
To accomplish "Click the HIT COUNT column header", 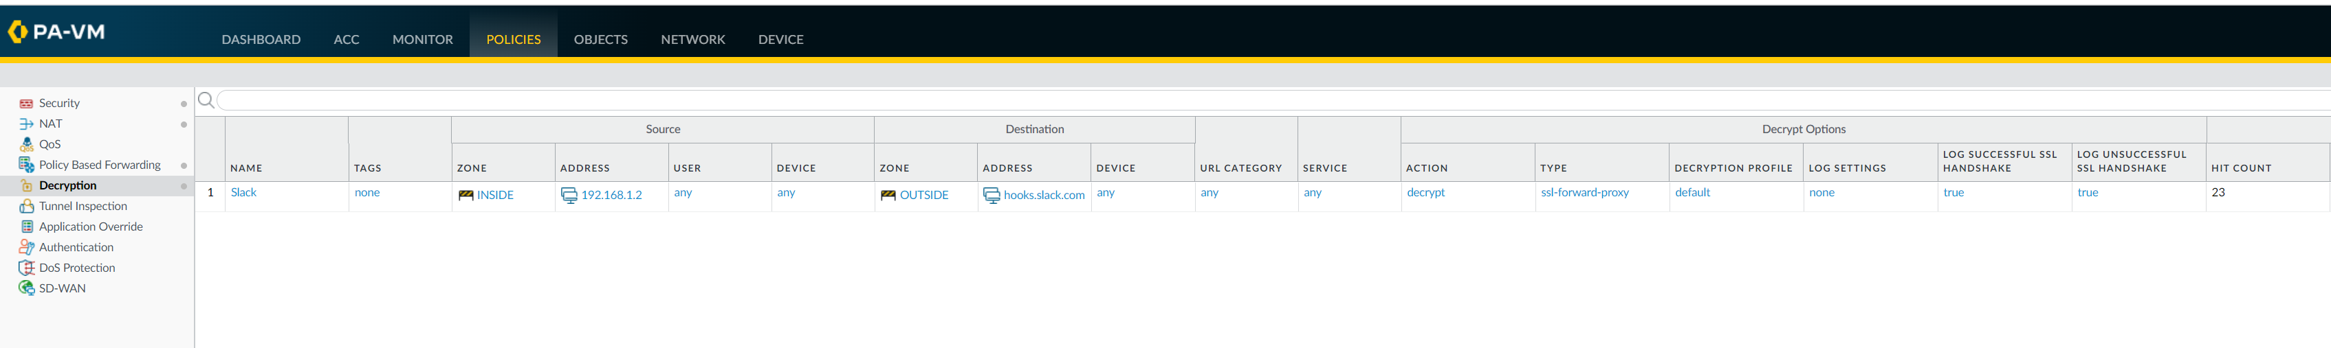I will 2240,168.
